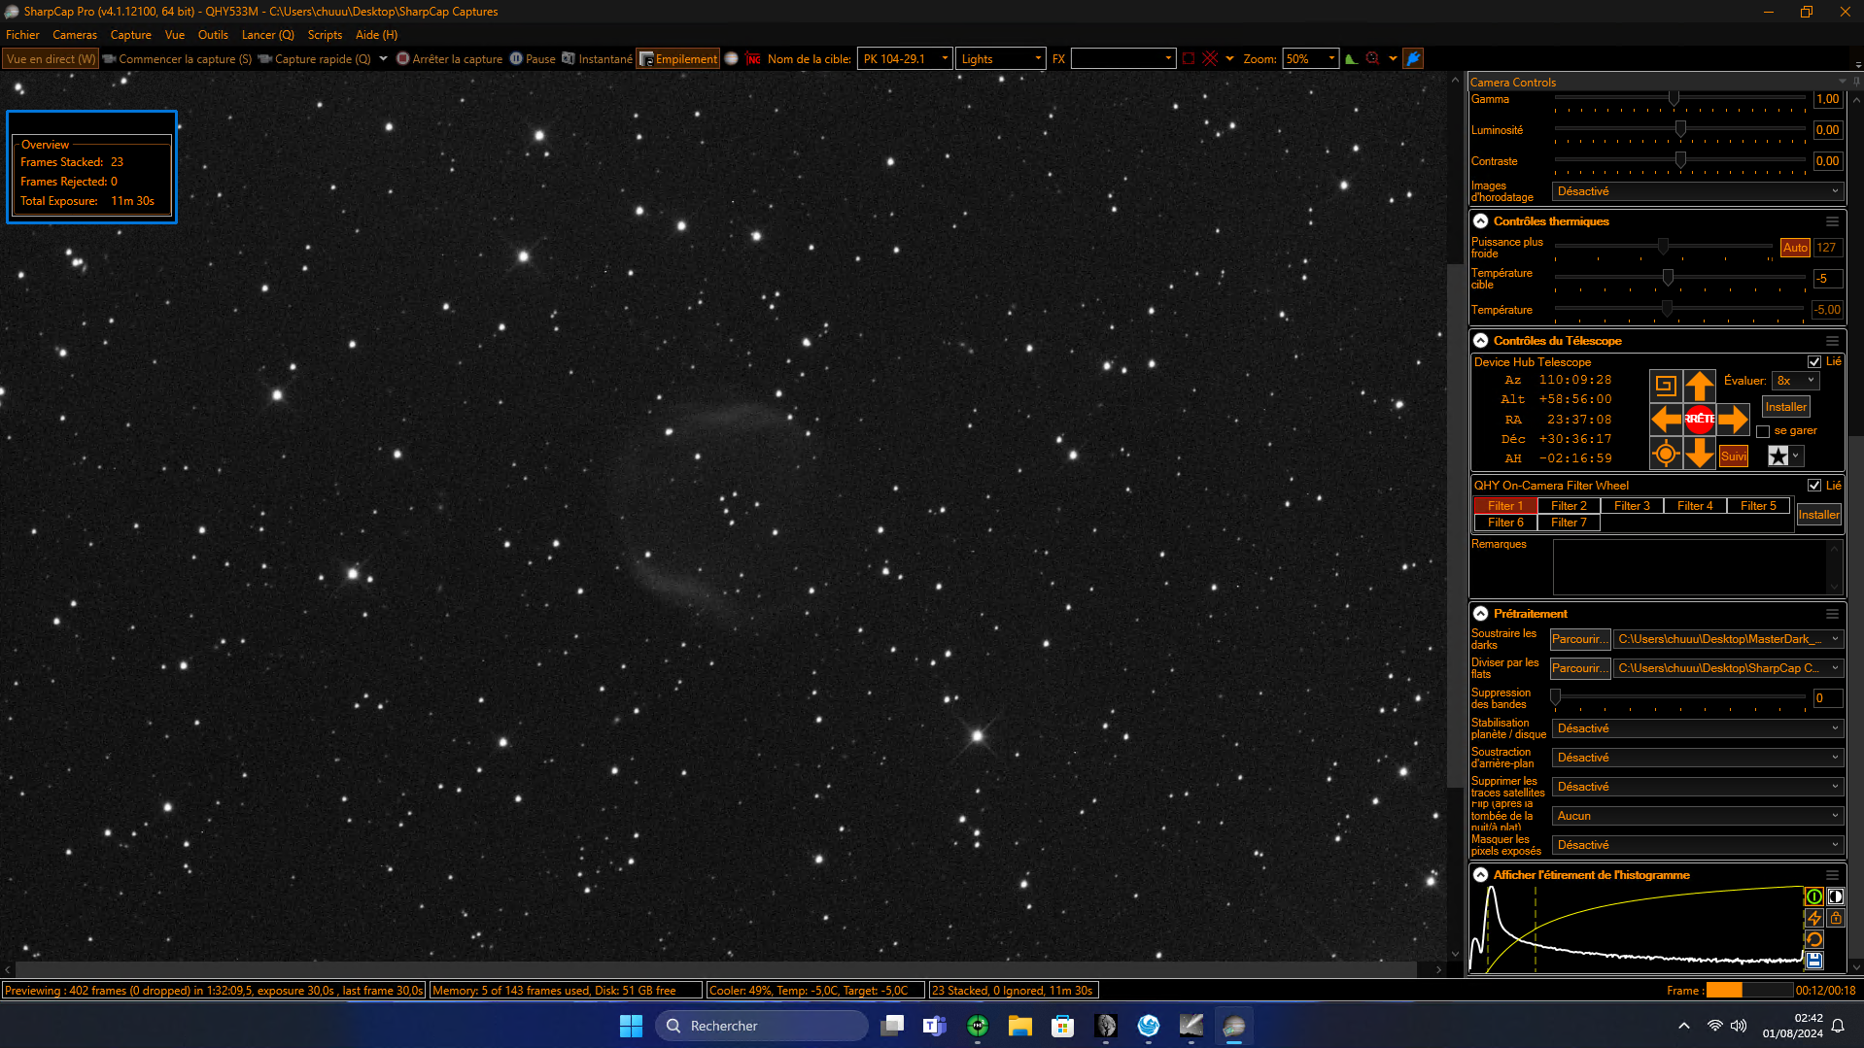Uncheck the Lié box for Device Hub Telescope
The image size is (1864, 1048).
1813,362
